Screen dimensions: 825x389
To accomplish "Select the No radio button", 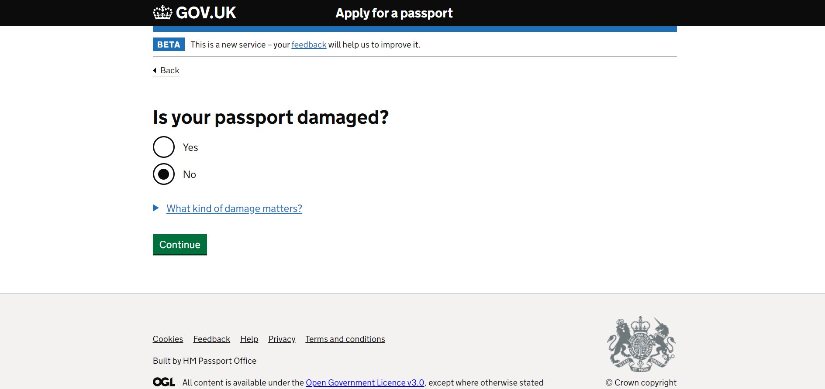I will (164, 174).
